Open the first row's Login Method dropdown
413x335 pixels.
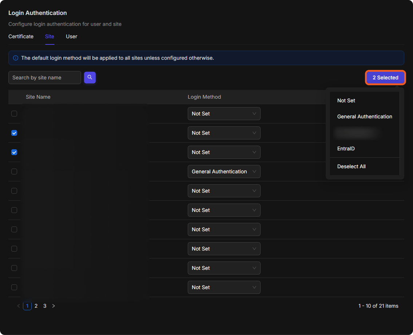point(224,114)
